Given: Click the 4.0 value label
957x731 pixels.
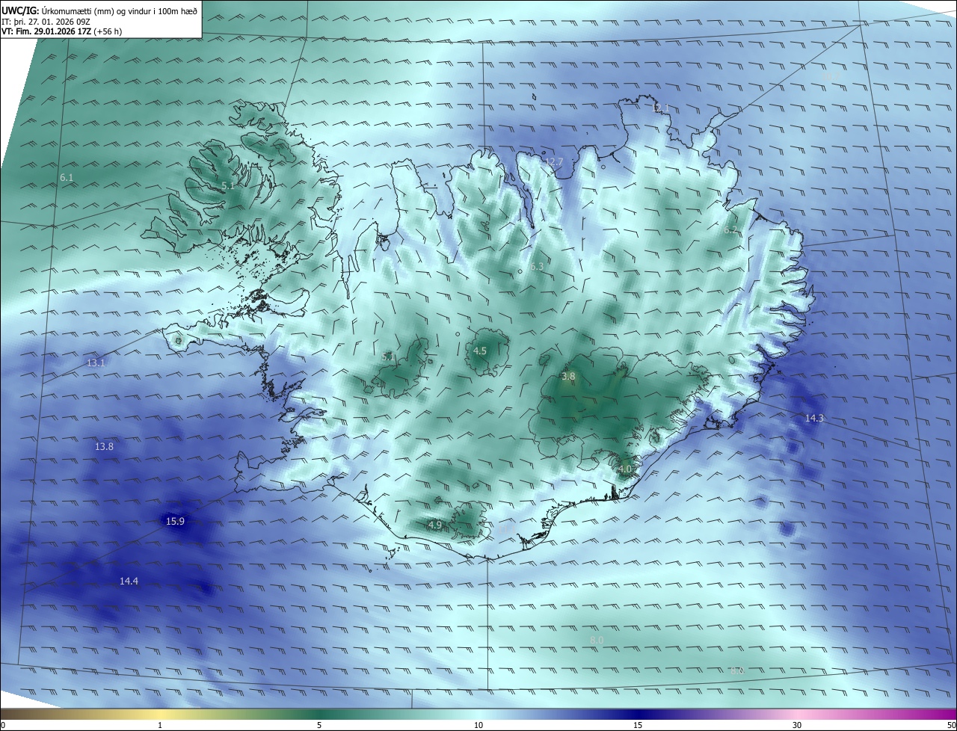Looking at the screenshot, I should click(x=625, y=469).
